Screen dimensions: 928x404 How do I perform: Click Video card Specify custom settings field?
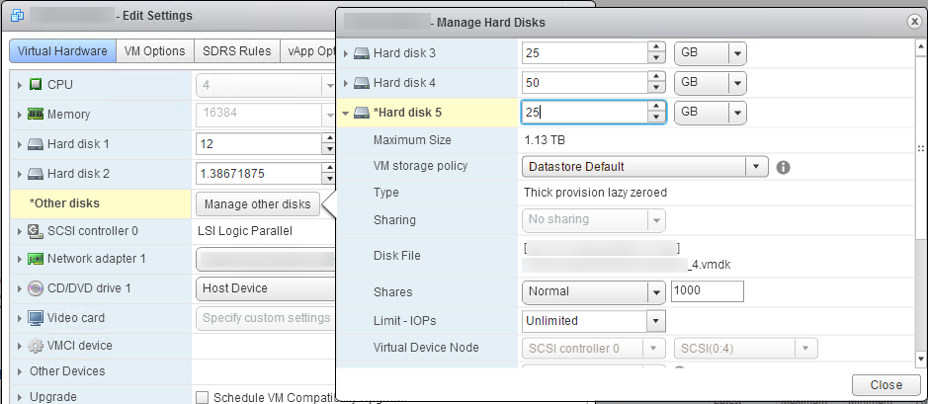(x=265, y=318)
